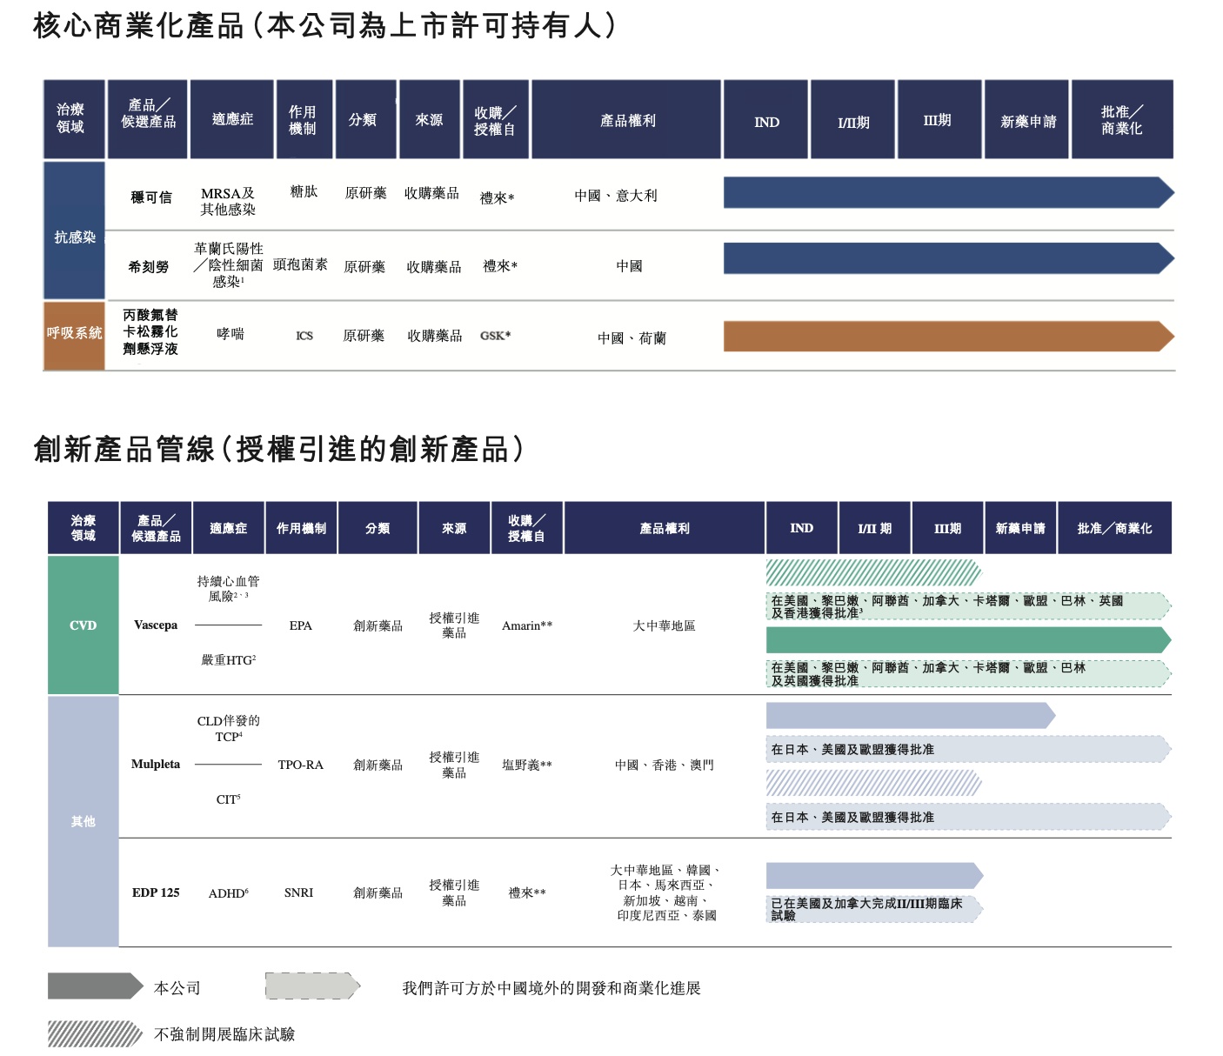
Task: Select therapeutic area CVD
Action: coord(84,625)
